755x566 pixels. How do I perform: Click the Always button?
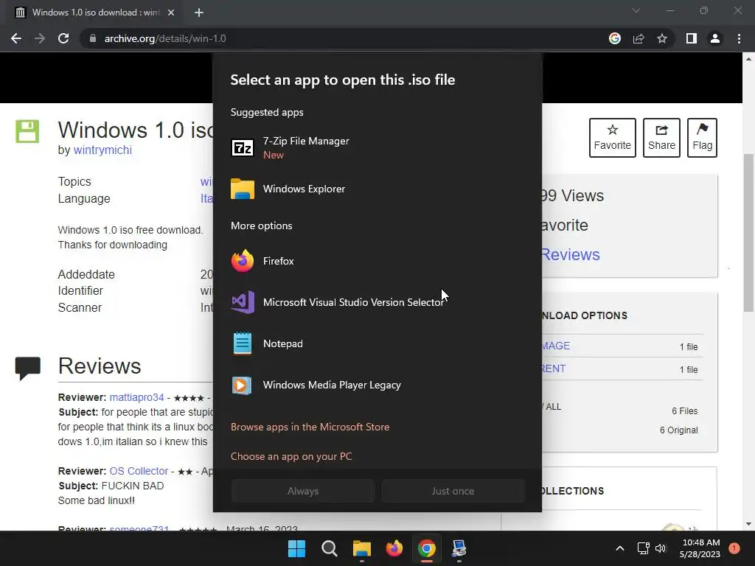(303, 491)
